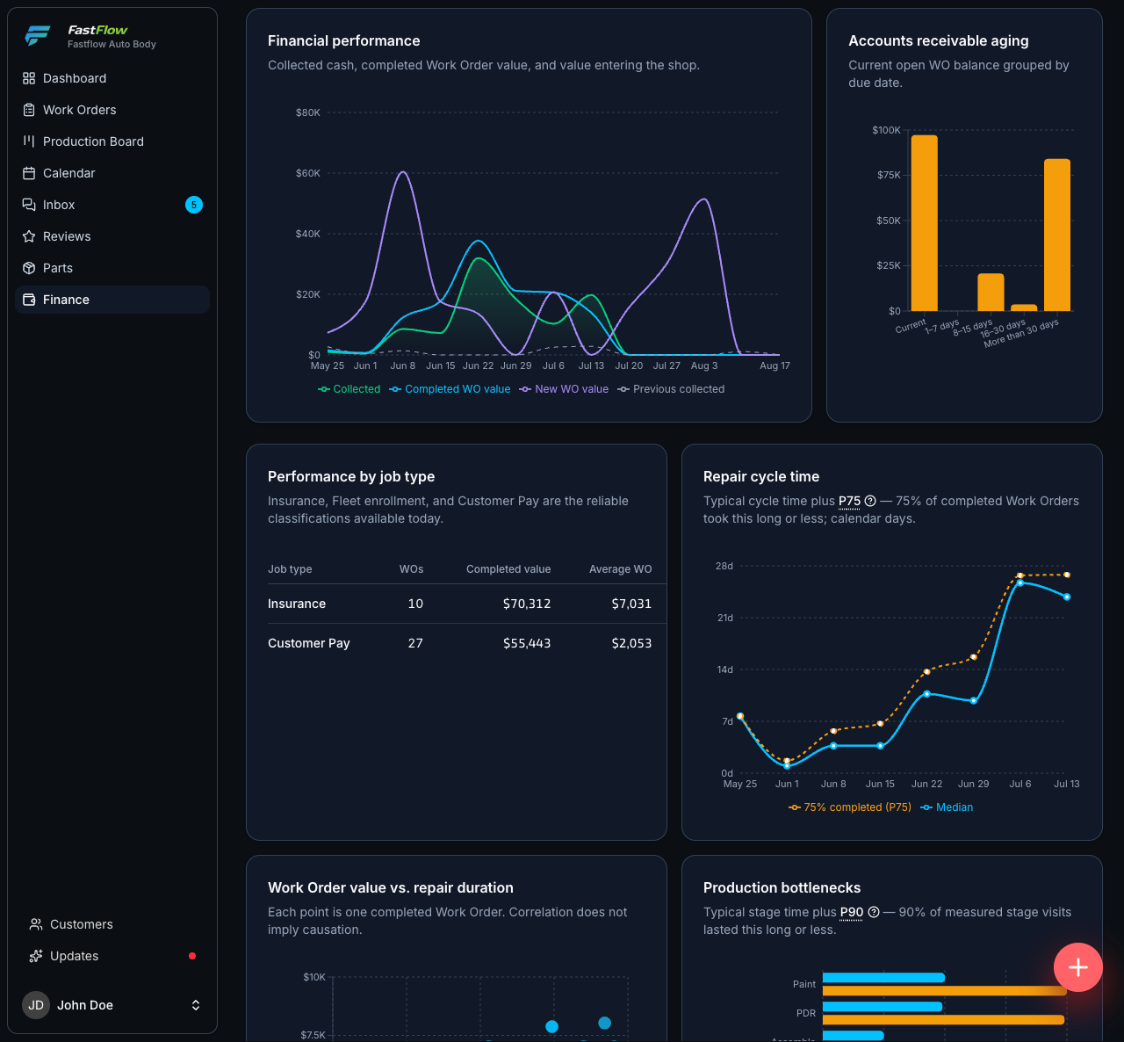
Task: Click the $55,443 completed value cell
Action: click(x=527, y=643)
